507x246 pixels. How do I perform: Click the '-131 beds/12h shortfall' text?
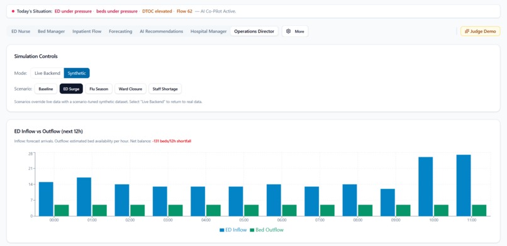click(172, 141)
